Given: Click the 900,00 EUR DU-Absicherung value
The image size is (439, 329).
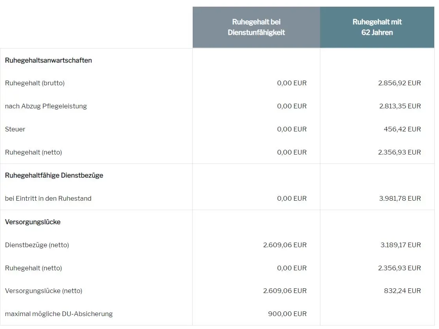Looking at the screenshot, I should tap(287, 314).
